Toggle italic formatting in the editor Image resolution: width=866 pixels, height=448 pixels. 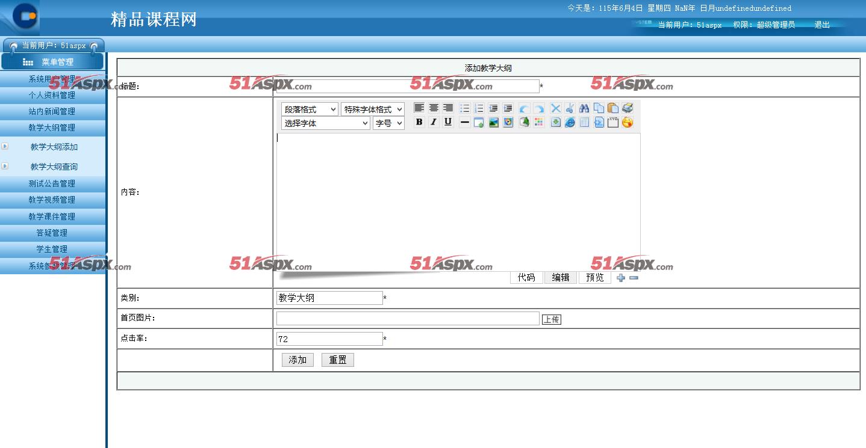[x=434, y=122]
